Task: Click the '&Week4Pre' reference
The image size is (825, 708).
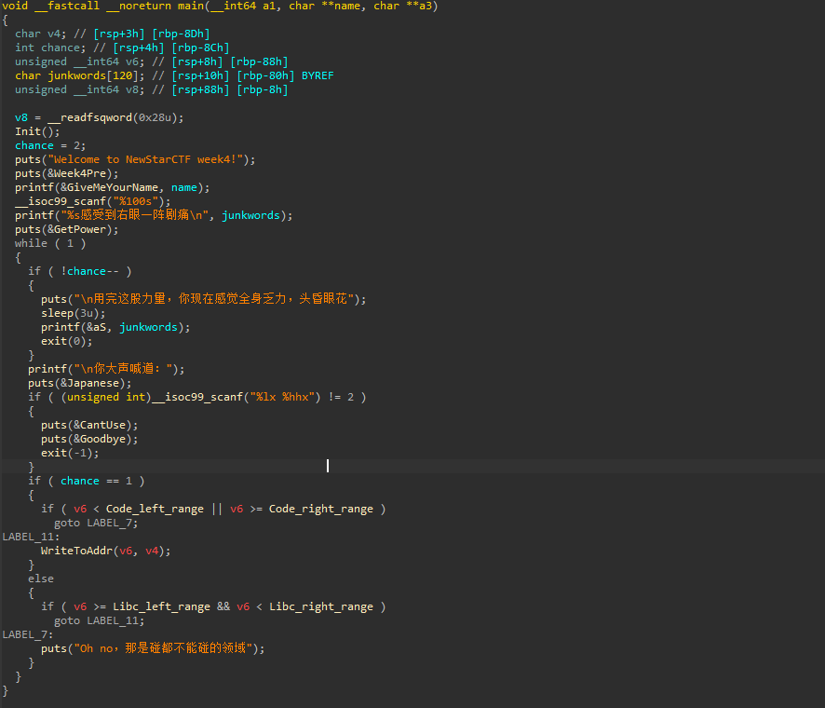Action: 76,173
